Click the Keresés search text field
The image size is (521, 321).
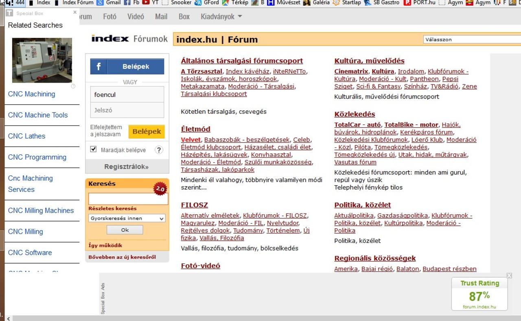pyautogui.click(x=128, y=199)
